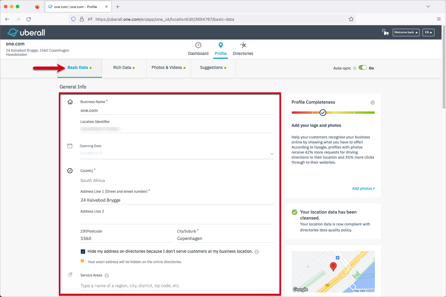Image resolution: width=446 pixels, height=297 pixels.
Task: Click the Profile Completeness progress bar
Action: tap(333, 113)
